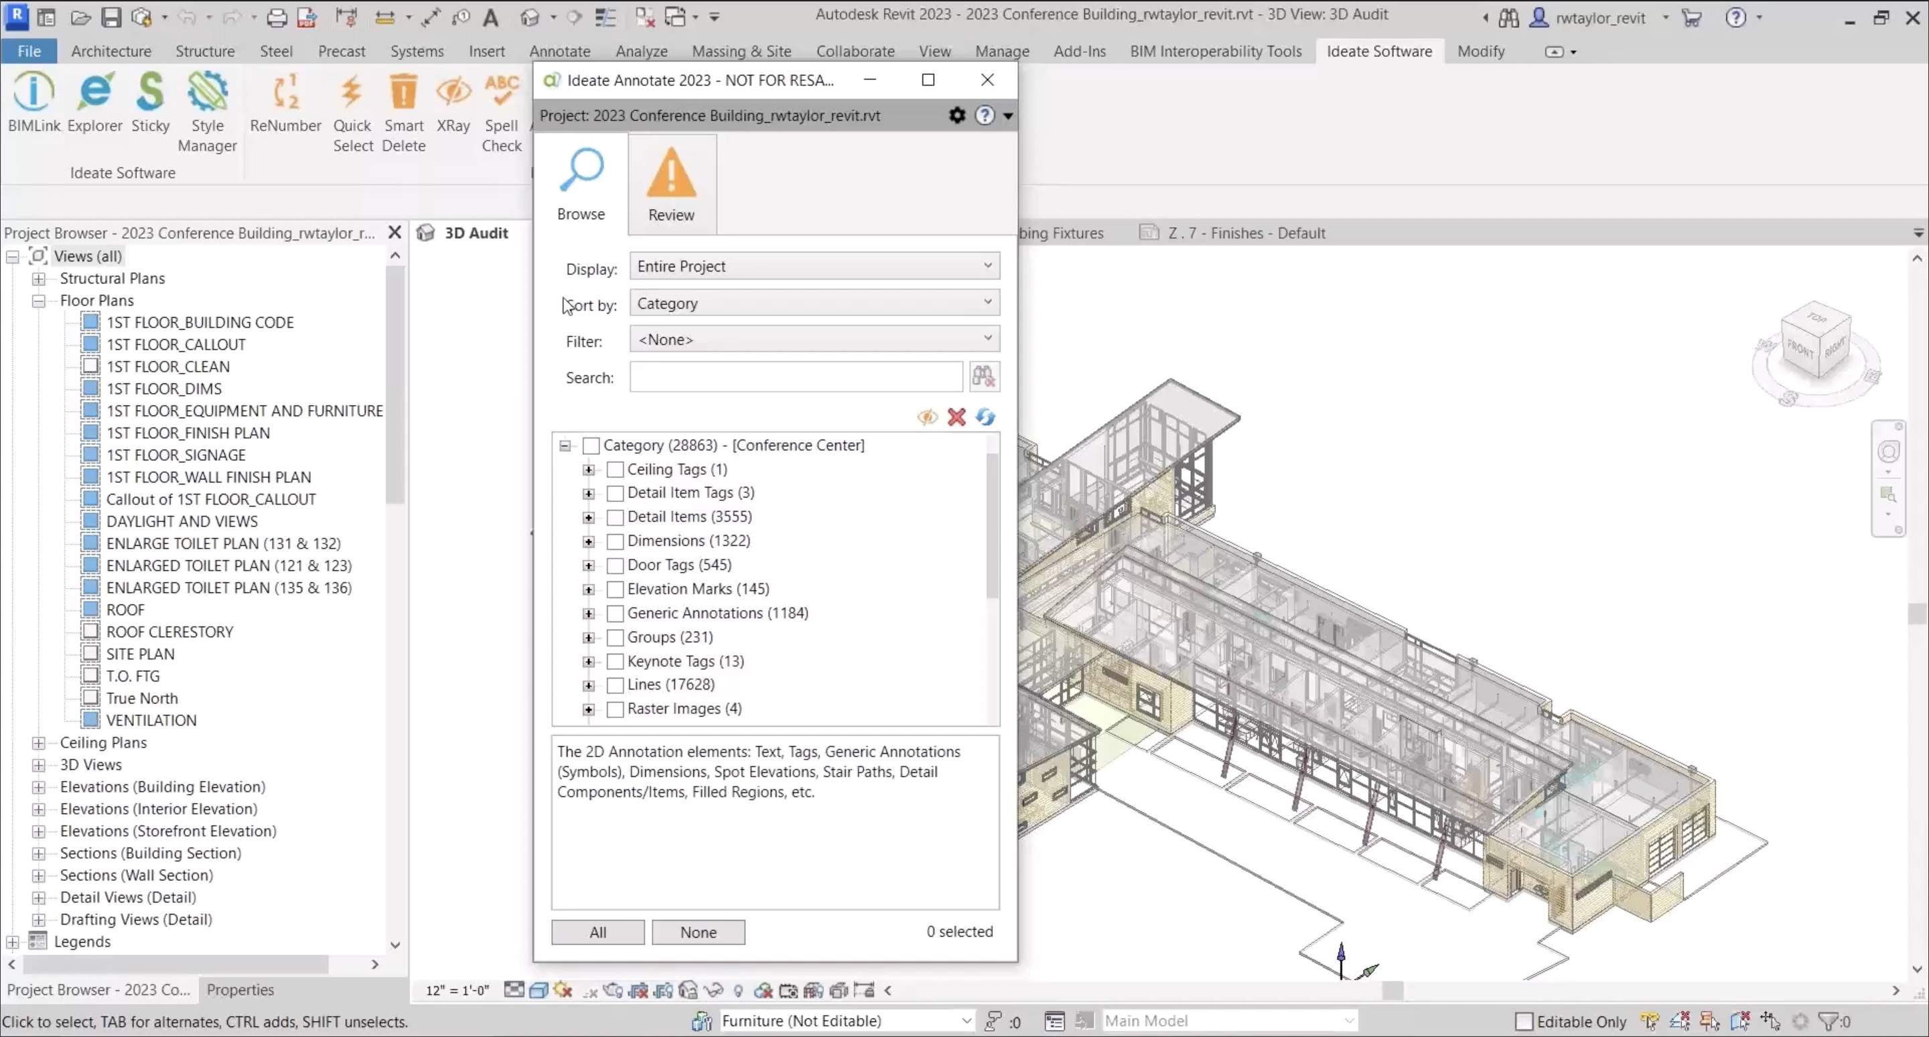
Task: Expand the Ceiling Plans node
Action: [x=38, y=743]
